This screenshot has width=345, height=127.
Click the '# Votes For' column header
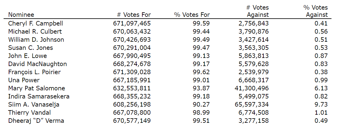(134, 15)
